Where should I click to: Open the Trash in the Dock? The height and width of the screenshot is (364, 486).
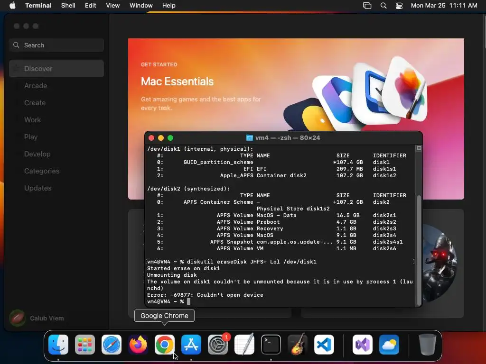tap(428, 345)
